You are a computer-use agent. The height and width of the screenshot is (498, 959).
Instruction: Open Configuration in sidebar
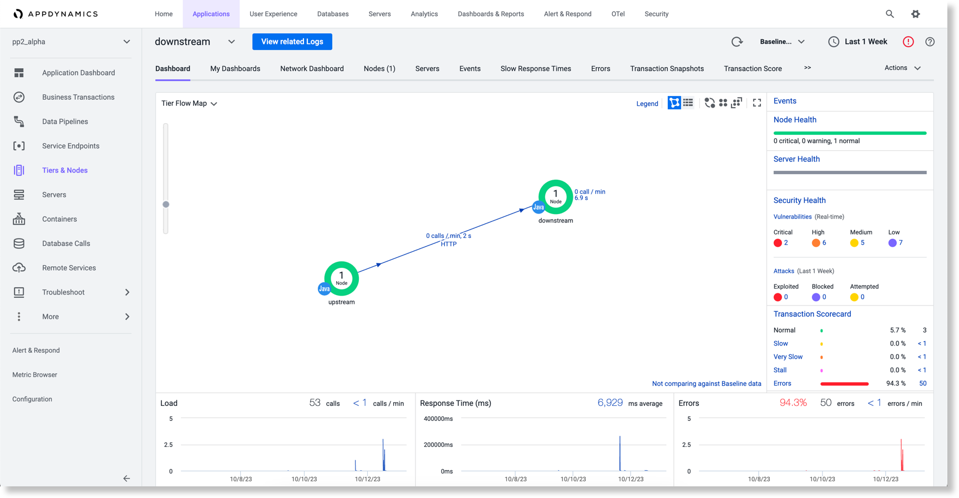(32, 399)
